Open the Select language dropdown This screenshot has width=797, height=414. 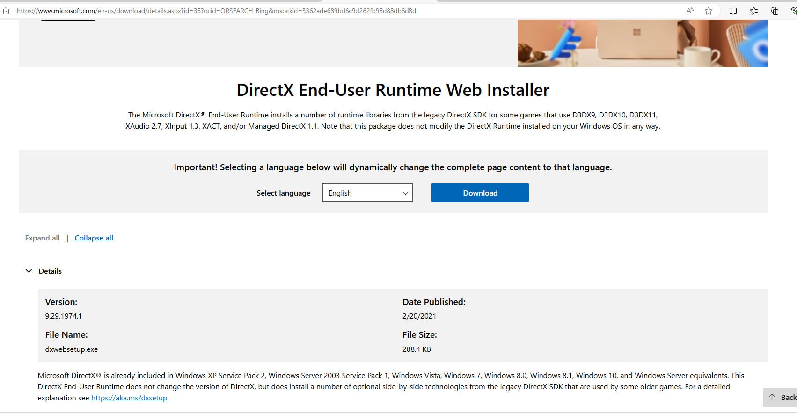point(367,193)
